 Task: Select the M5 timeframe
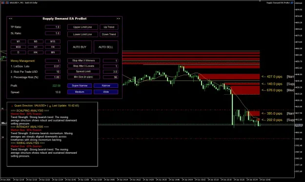[36, 41]
